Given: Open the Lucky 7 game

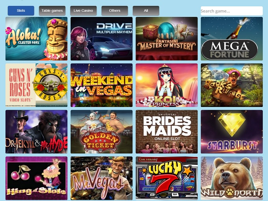Looking at the screenshot, I should pyautogui.click(x=167, y=178).
